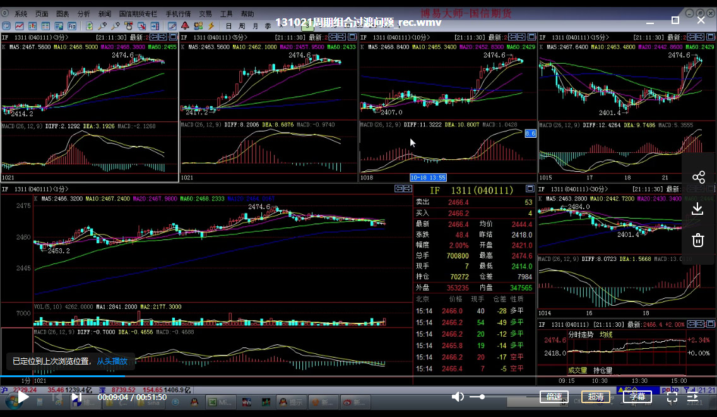This screenshot has width=717, height=417.
Task: Skip to the next video
Action: pyautogui.click(x=76, y=397)
